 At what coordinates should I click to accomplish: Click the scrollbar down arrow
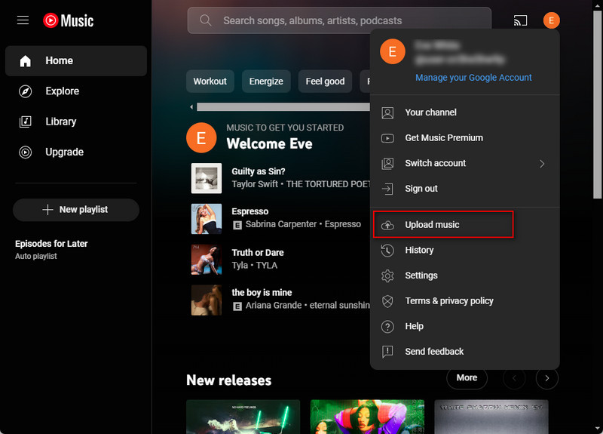click(x=597, y=429)
